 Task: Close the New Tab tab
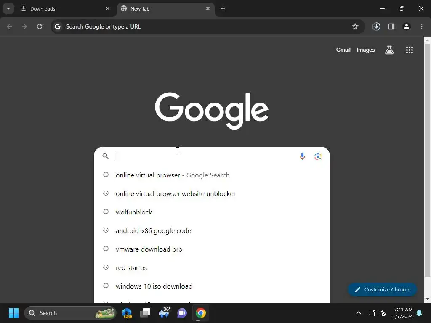coord(208,8)
